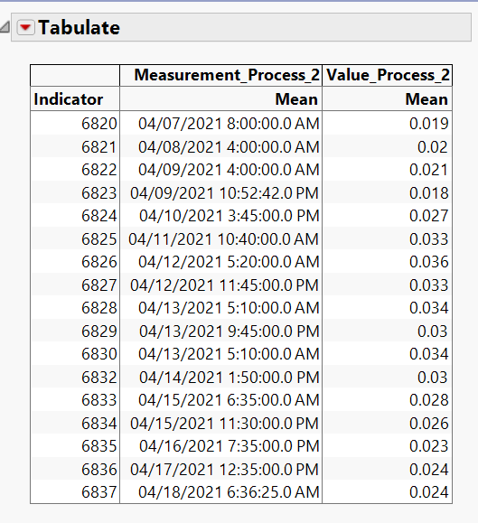Click date cell 04/15/2021 11:30:00.0 PM
The image size is (478, 523).
[x=225, y=424]
